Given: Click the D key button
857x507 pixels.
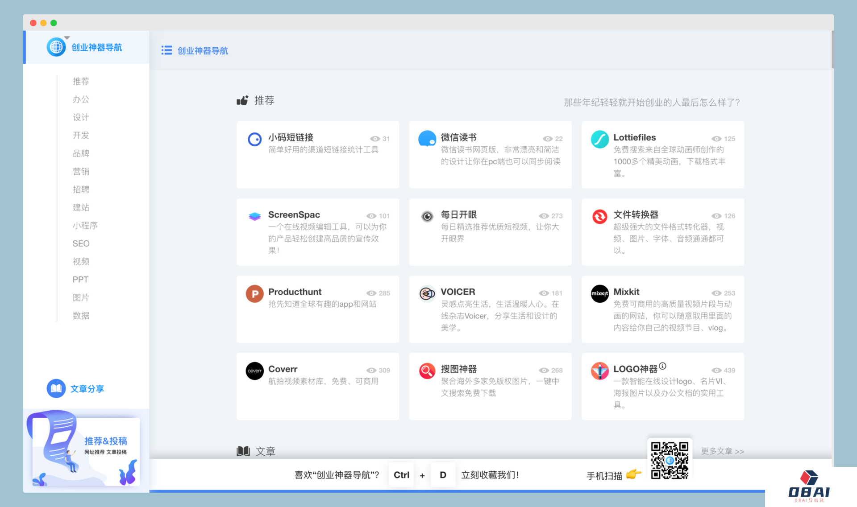Looking at the screenshot, I should pyautogui.click(x=443, y=475).
